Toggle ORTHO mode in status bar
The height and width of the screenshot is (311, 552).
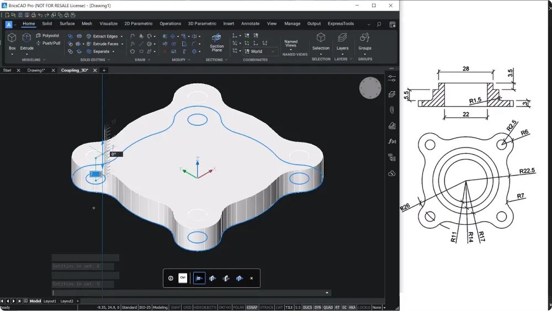pos(225,308)
